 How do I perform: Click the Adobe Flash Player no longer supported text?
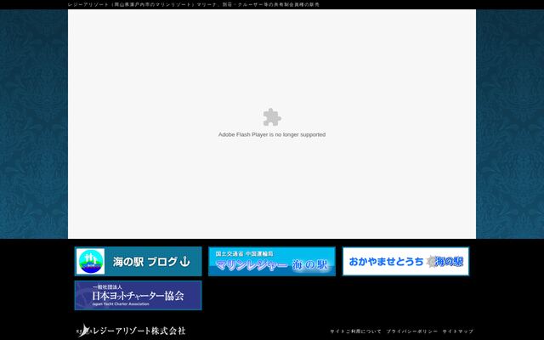272,134
